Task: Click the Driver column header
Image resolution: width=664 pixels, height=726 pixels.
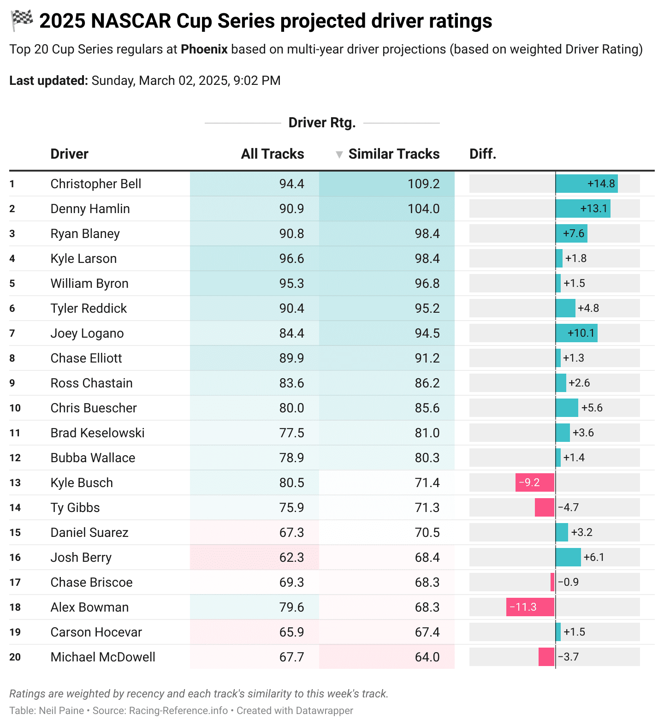Action: pos(69,154)
